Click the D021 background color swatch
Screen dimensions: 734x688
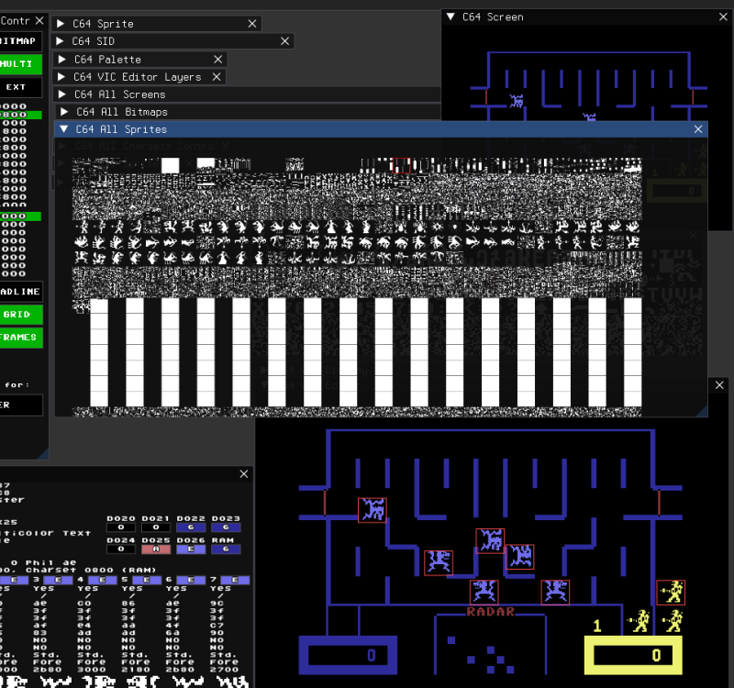pyautogui.click(x=156, y=527)
